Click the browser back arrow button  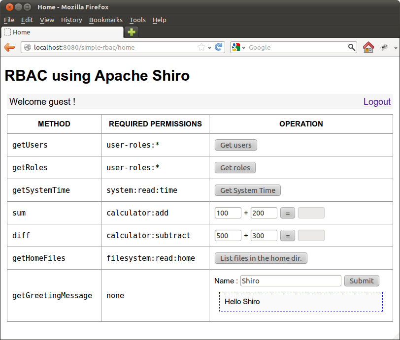pyautogui.click(x=9, y=47)
